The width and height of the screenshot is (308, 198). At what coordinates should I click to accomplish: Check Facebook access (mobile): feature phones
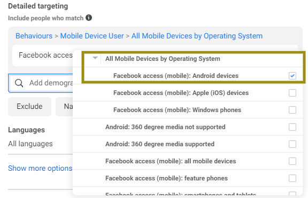click(x=292, y=178)
